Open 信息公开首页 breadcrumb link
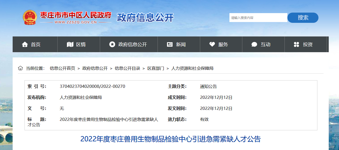Image resolution: width=339 pixels, height=150 pixels. pyautogui.click(x=62, y=68)
